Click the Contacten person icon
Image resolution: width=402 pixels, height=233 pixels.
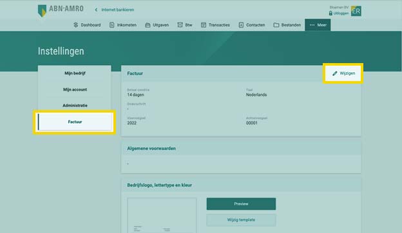[x=241, y=25]
